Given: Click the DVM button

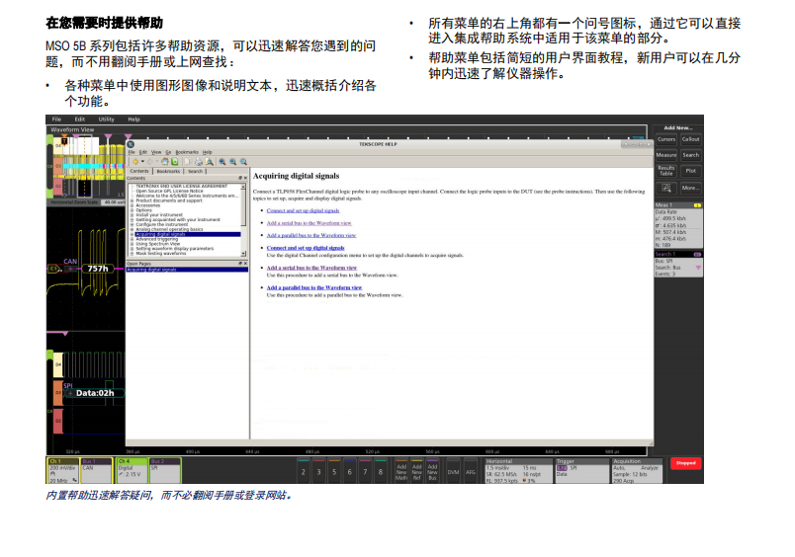Looking at the screenshot, I should tap(453, 471).
